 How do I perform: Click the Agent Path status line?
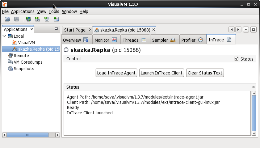(x=135, y=97)
